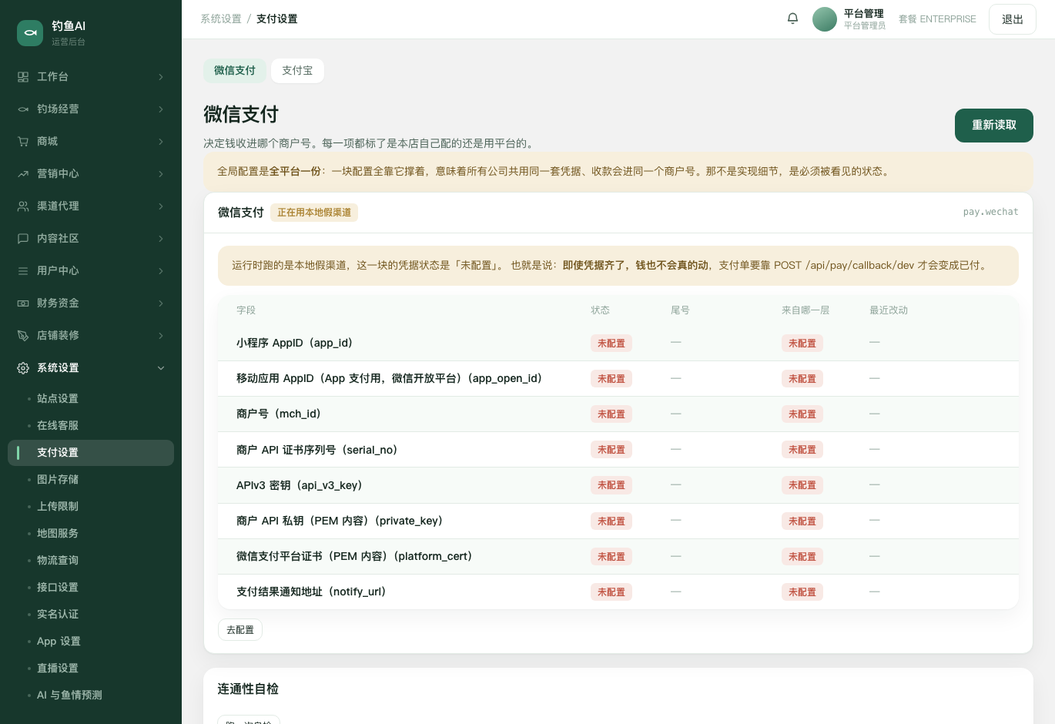Click the 营销中心 trend chart icon
The height and width of the screenshot is (724, 1055).
(x=23, y=174)
